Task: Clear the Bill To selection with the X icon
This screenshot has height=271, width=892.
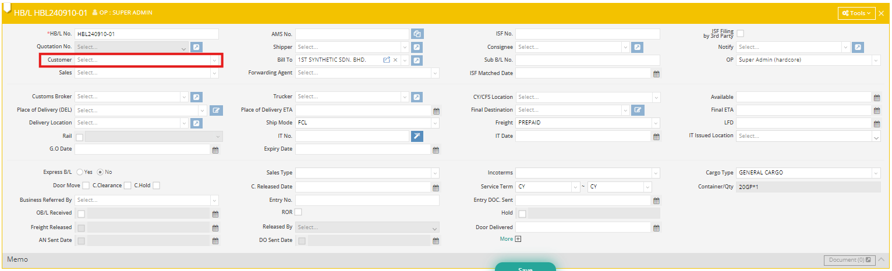Action: (x=395, y=60)
